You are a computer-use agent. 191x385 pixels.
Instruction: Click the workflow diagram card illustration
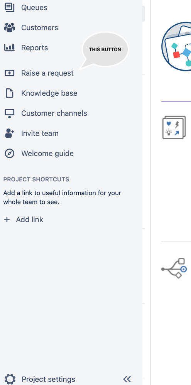(x=176, y=47)
